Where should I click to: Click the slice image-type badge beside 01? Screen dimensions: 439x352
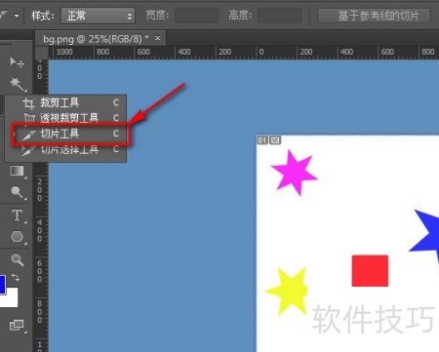pos(275,140)
